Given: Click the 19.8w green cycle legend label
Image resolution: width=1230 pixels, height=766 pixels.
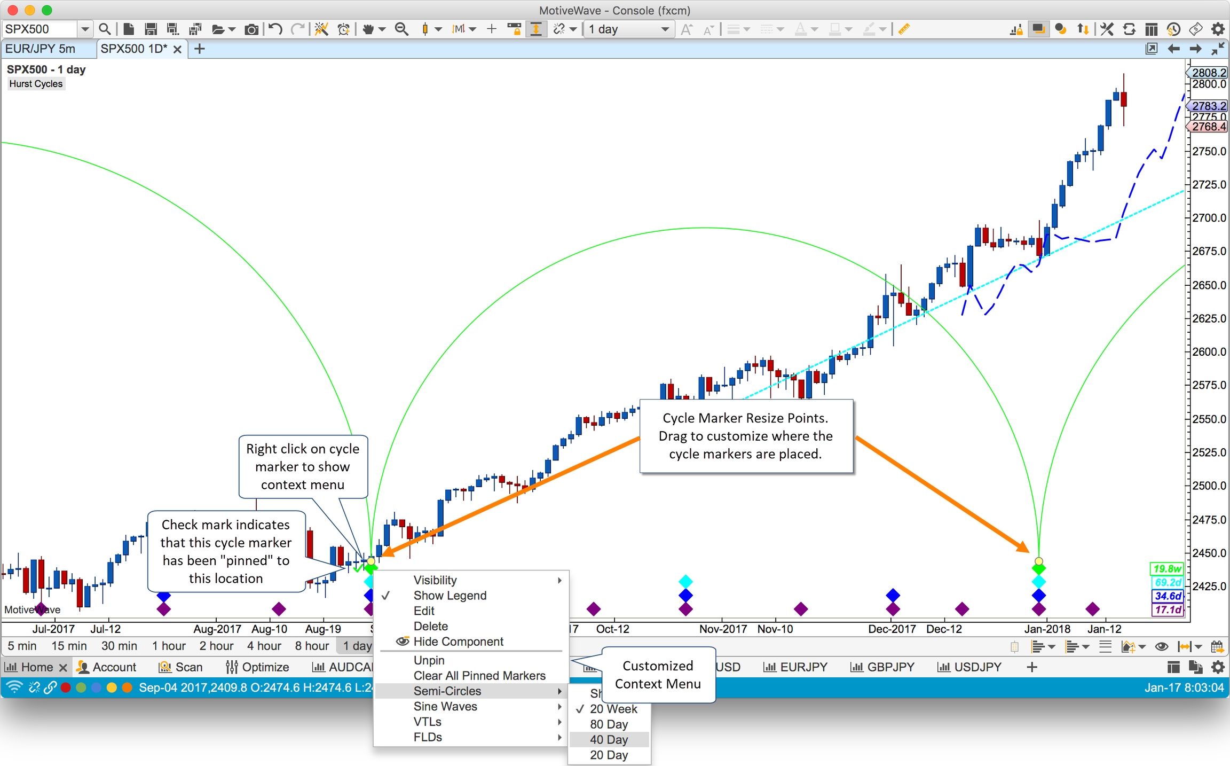Looking at the screenshot, I should pyautogui.click(x=1167, y=569).
